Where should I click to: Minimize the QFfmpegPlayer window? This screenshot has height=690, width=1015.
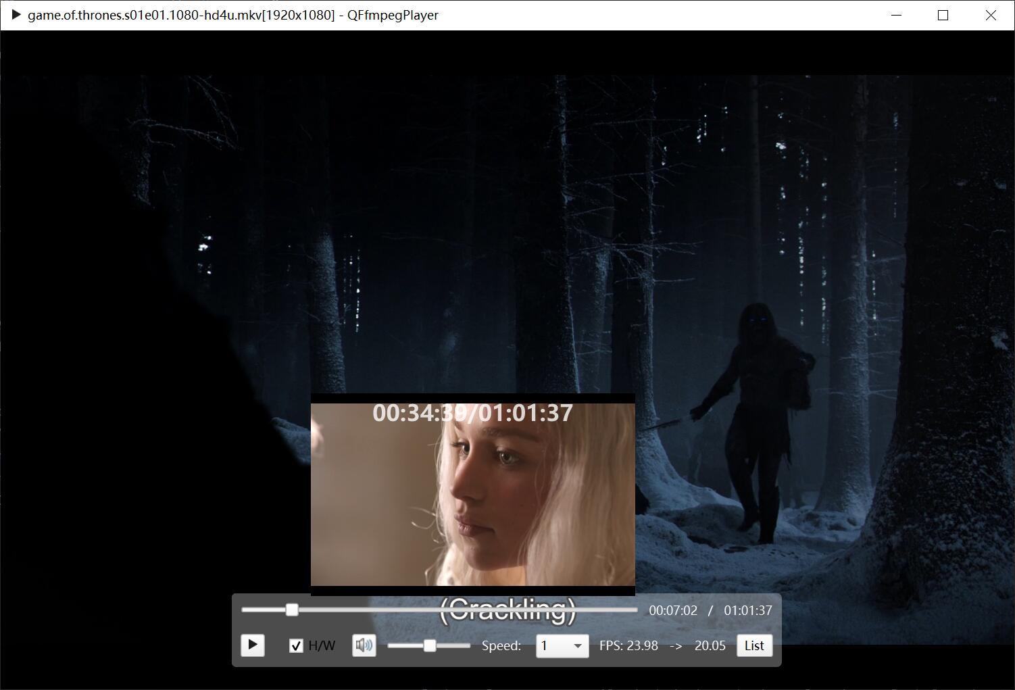pyautogui.click(x=897, y=15)
